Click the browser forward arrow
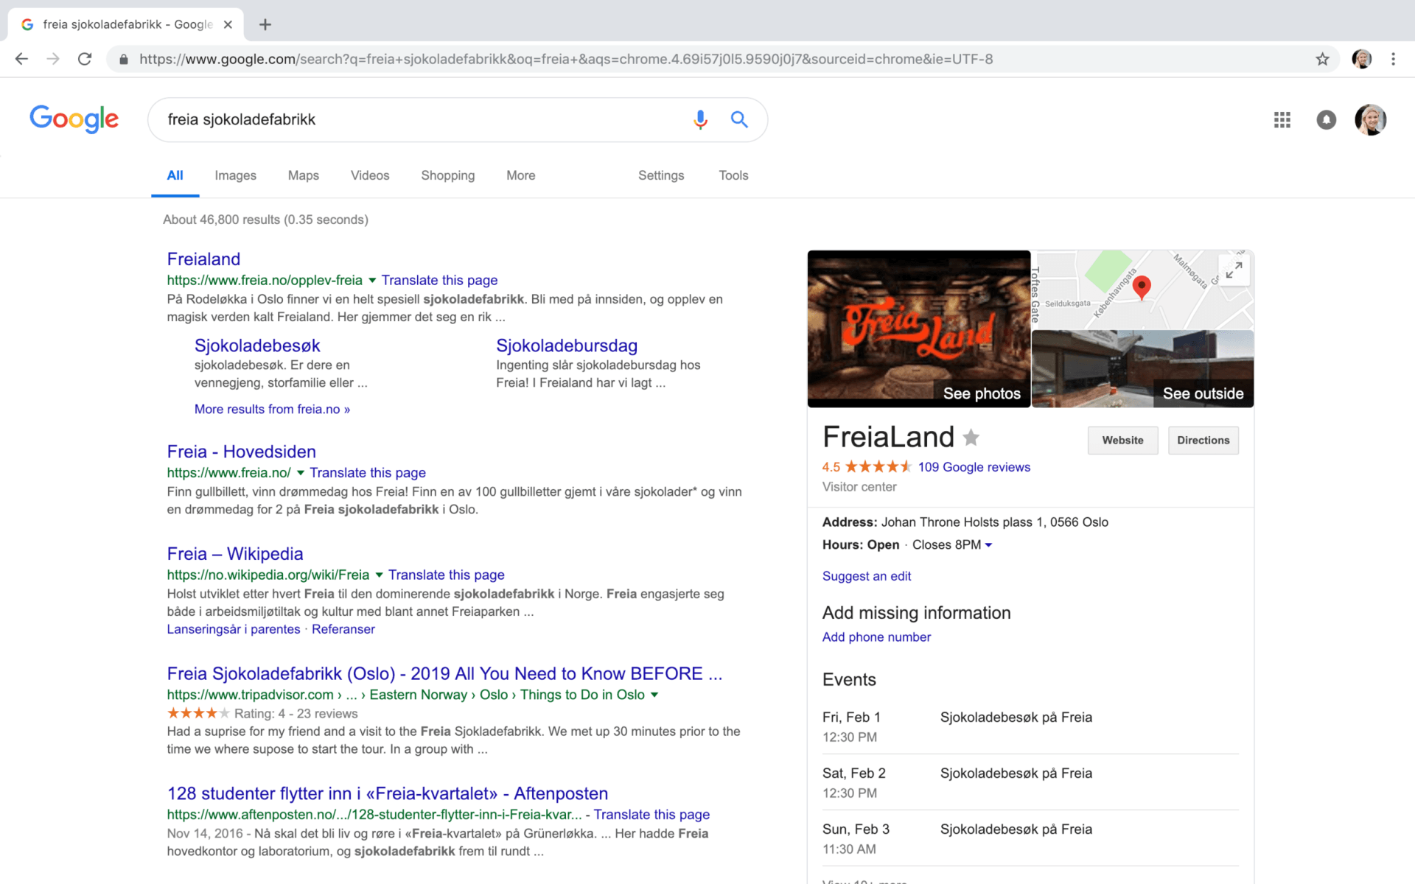 53,59
